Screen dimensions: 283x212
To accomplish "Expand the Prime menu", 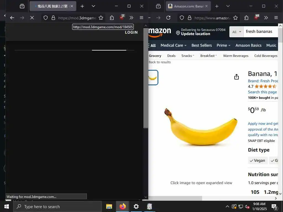I will [x=223, y=46].
